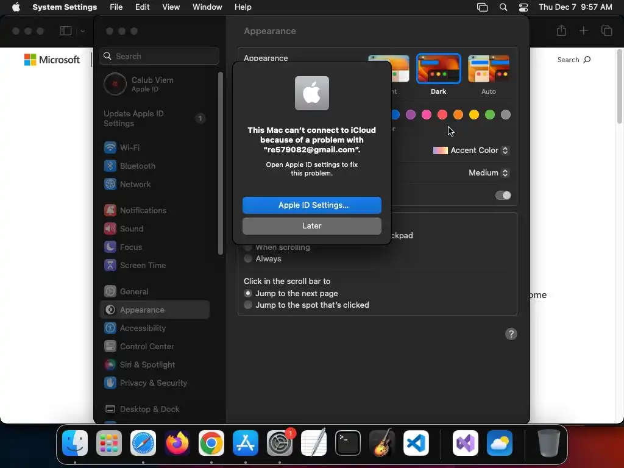Click the Apple ID Settings button

coord(311,205)
